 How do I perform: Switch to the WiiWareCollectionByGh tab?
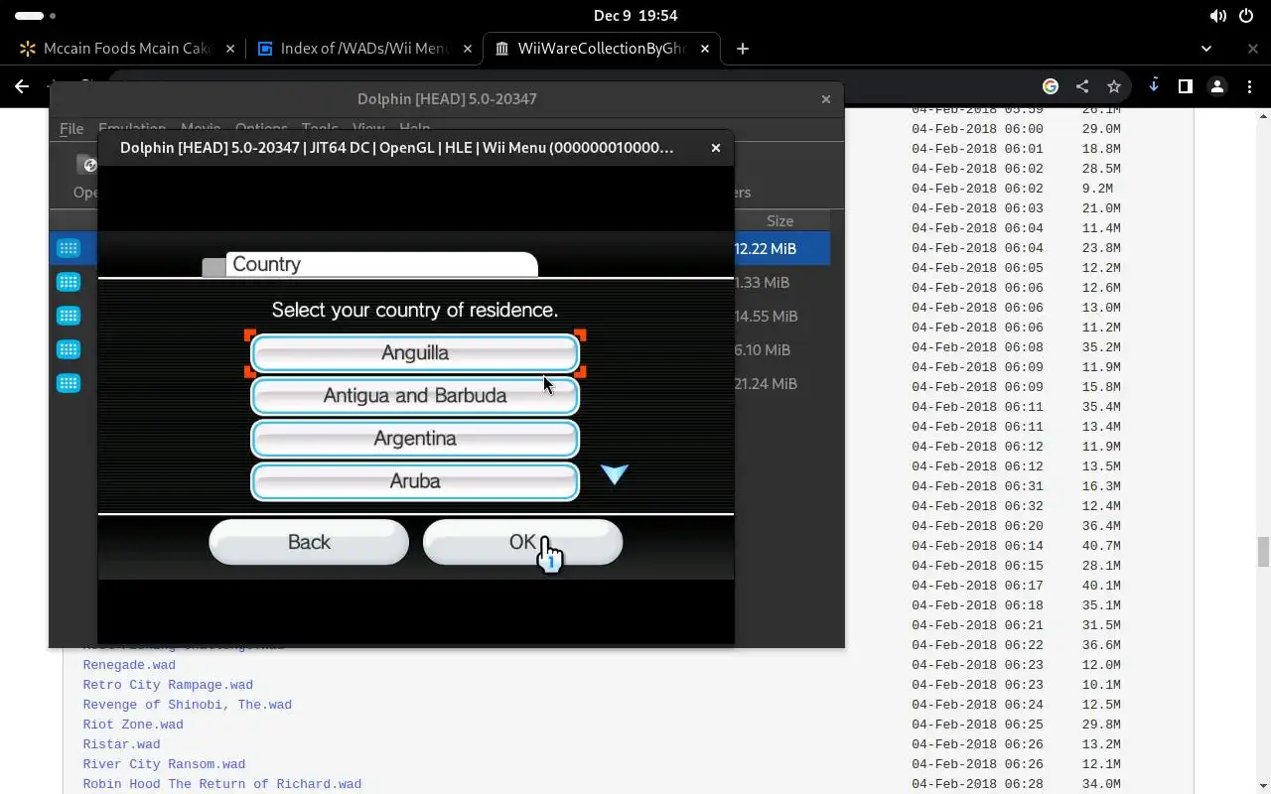pos(603,48)
